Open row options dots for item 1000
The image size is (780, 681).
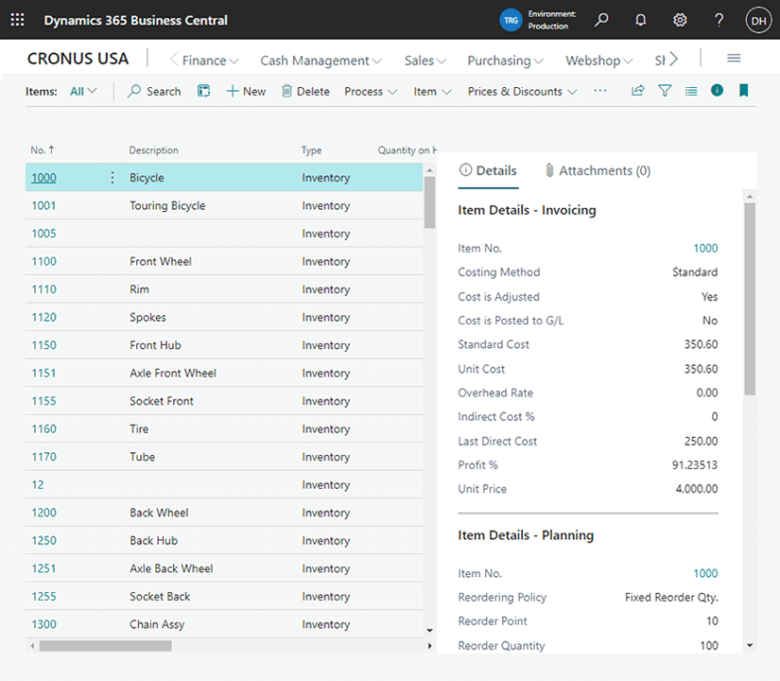point(113,177)
